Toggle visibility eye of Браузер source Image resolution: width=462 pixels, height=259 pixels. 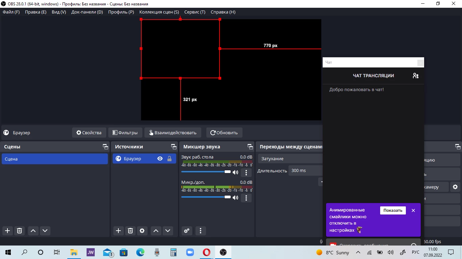[160, 159]
